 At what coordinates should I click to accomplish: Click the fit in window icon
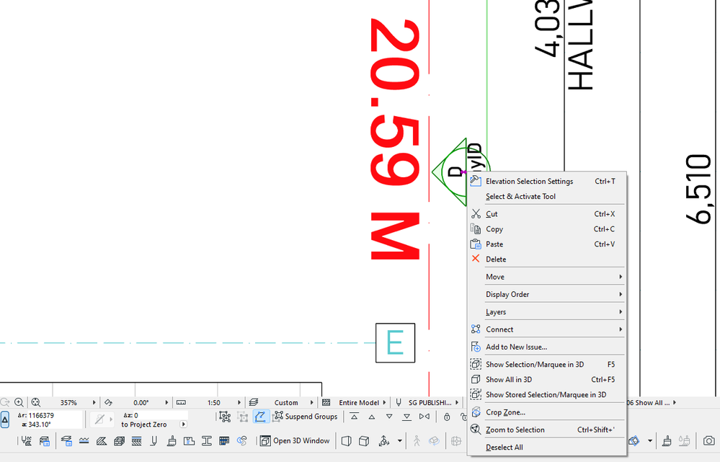click(x=36, y=403)
